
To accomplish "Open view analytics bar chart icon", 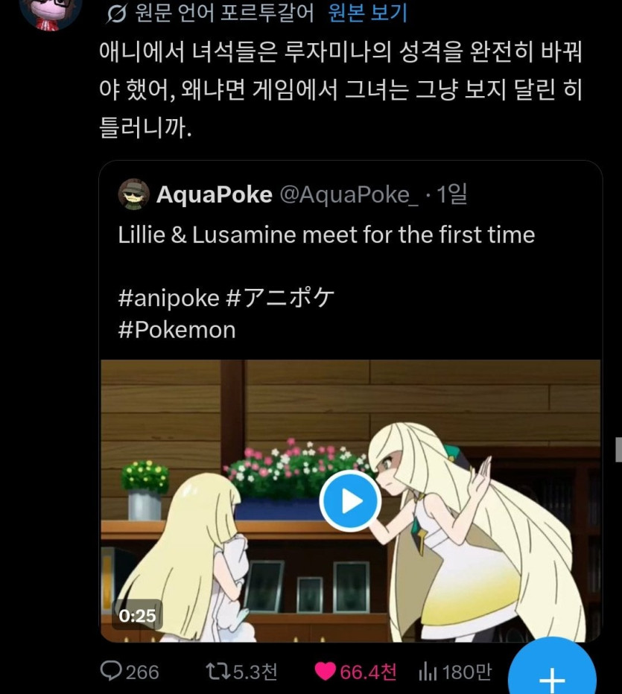I will [428, 672].
